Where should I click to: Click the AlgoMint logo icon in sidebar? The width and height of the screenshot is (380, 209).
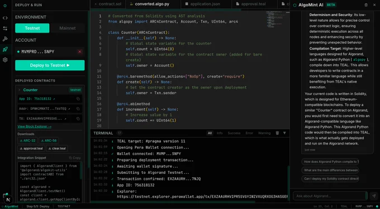[5, 5]
